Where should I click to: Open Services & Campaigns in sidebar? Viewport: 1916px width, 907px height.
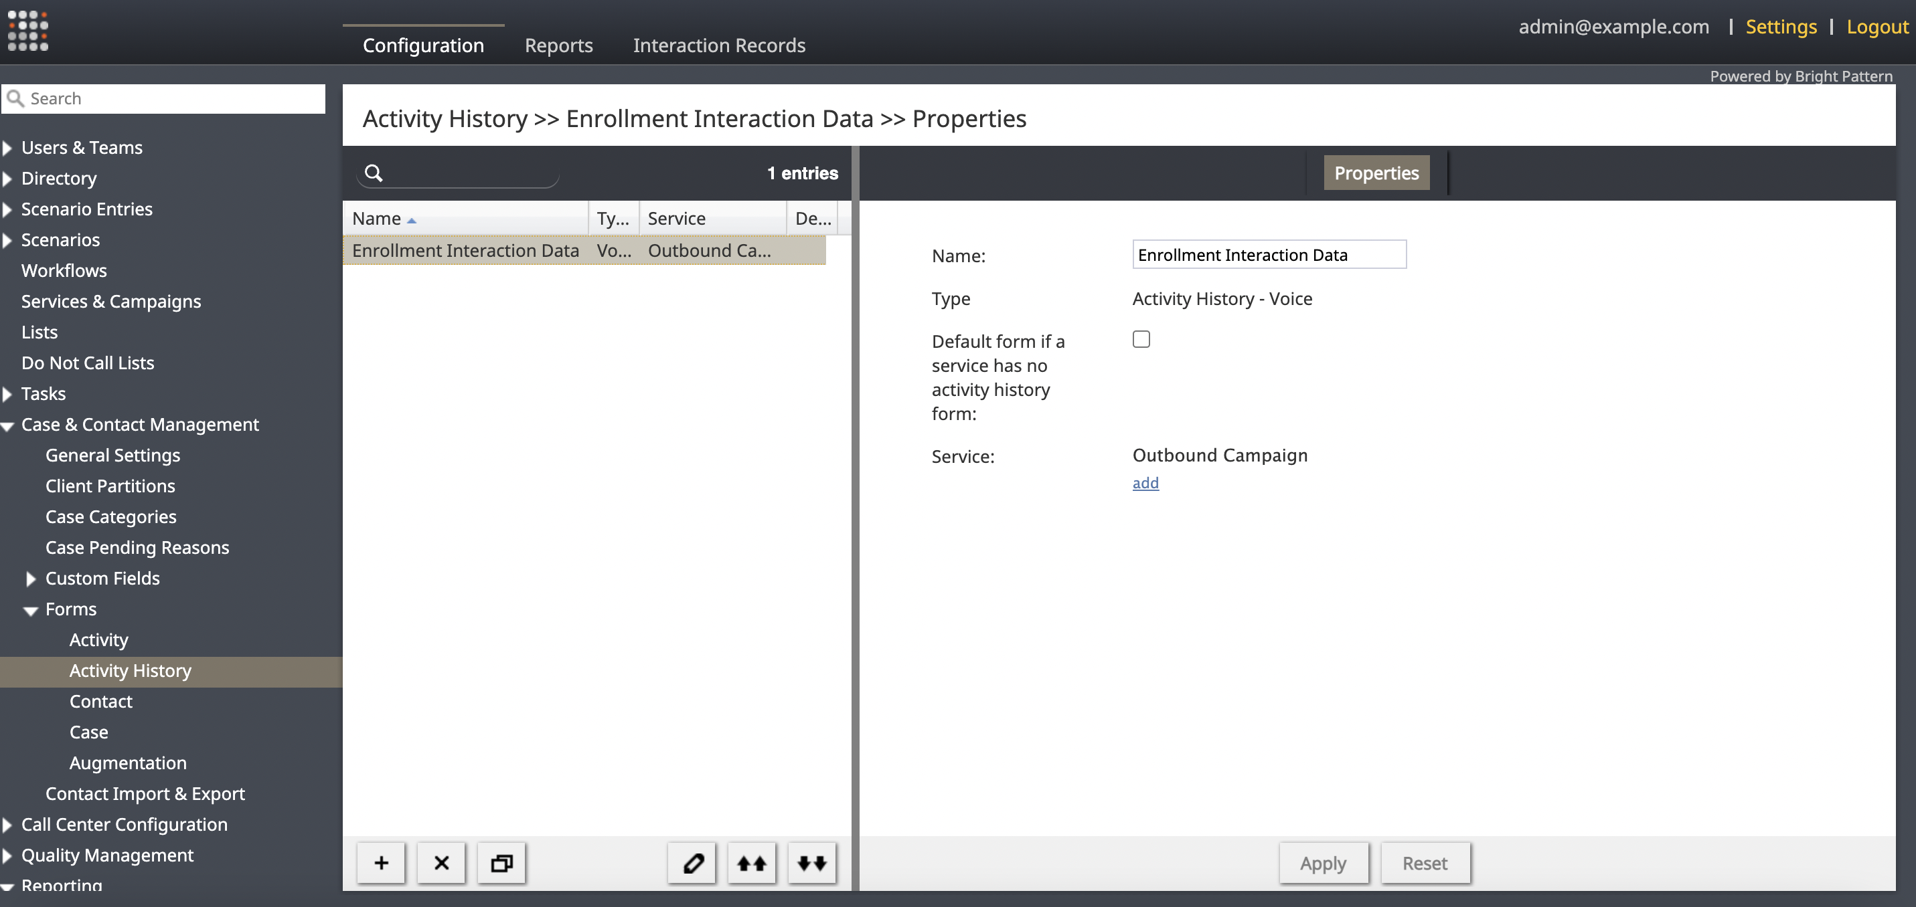111,302
